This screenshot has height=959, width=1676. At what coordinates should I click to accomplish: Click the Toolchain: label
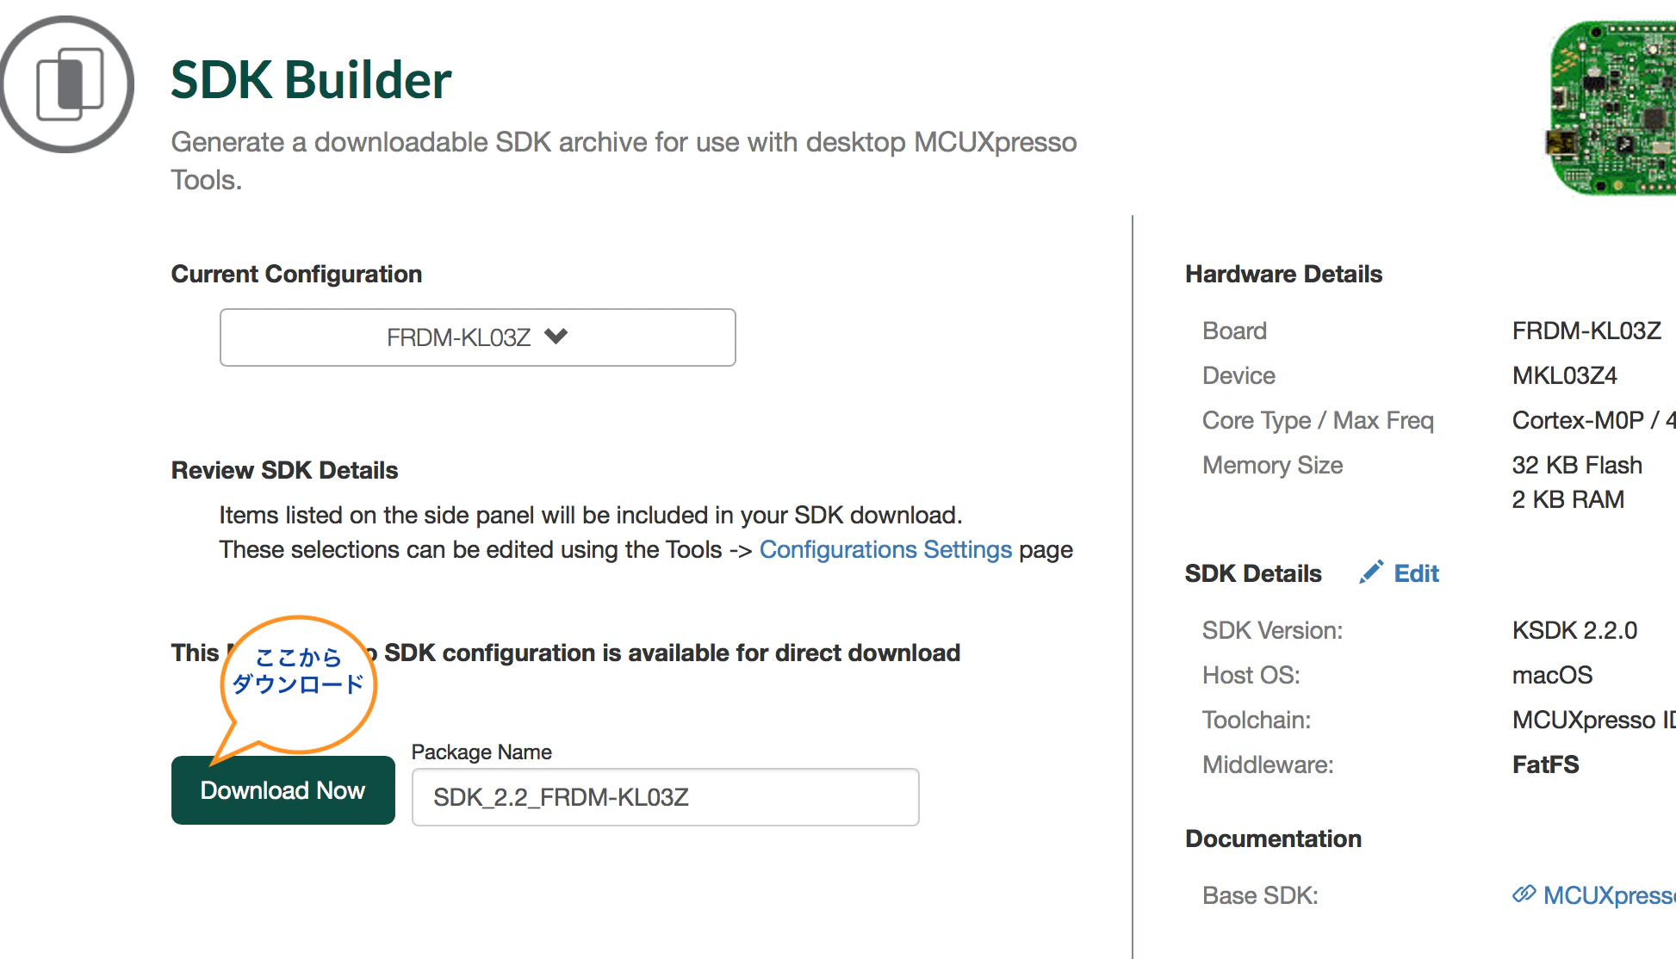1257,720
